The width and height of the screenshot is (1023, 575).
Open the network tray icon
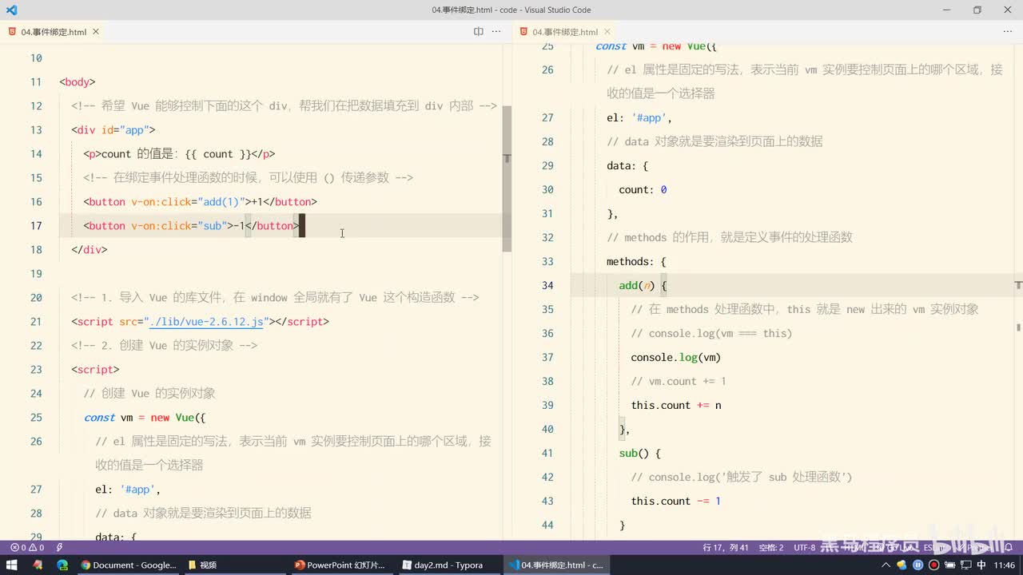point(965,565)
